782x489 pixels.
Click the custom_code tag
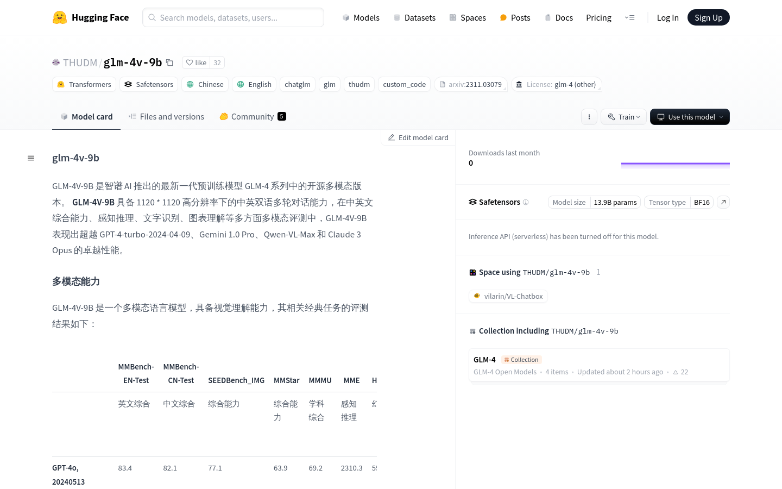tap(405, 84)
